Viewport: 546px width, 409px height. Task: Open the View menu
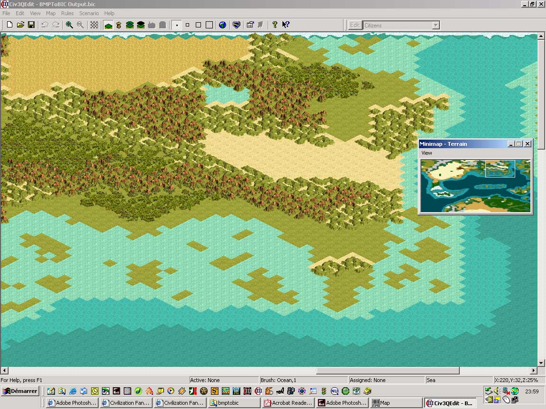click(x=35, y=13)
